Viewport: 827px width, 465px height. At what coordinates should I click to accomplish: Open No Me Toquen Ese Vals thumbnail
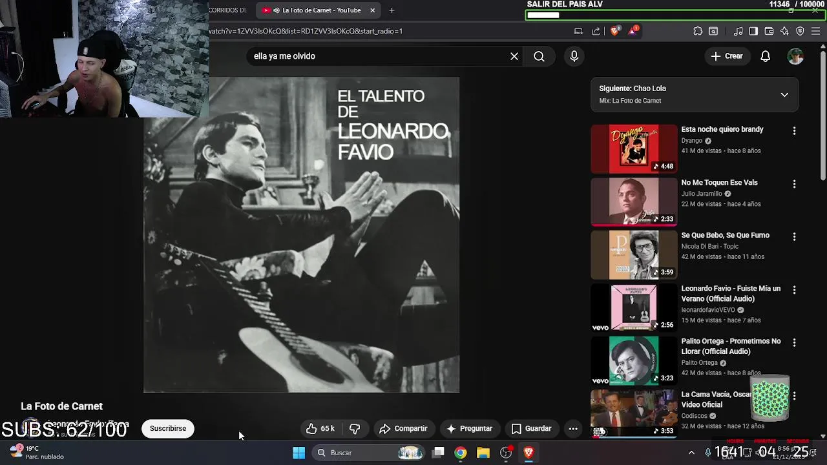634,202
